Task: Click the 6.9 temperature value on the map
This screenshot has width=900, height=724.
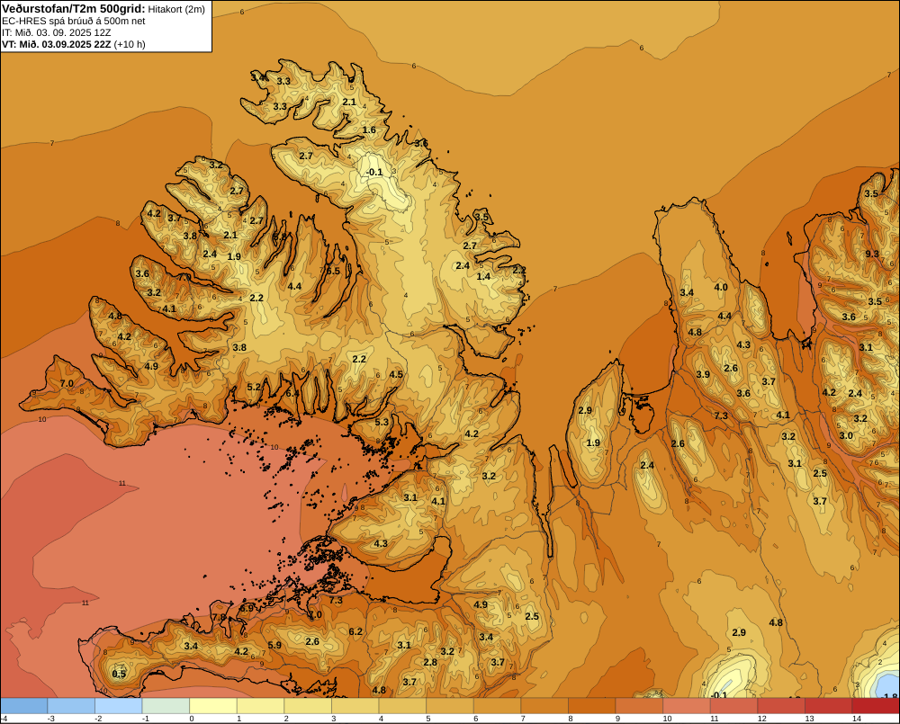Action: (x=247, y=608)
